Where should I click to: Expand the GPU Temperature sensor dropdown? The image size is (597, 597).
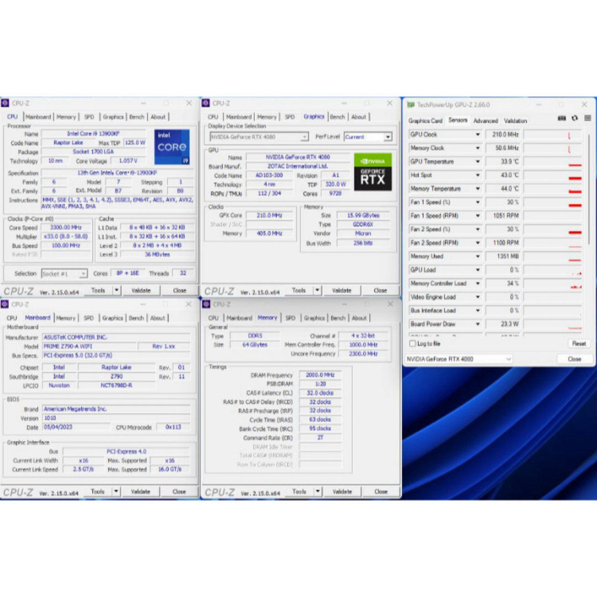(478, 162)
